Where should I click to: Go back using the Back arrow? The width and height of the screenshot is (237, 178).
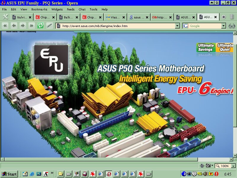14,26
